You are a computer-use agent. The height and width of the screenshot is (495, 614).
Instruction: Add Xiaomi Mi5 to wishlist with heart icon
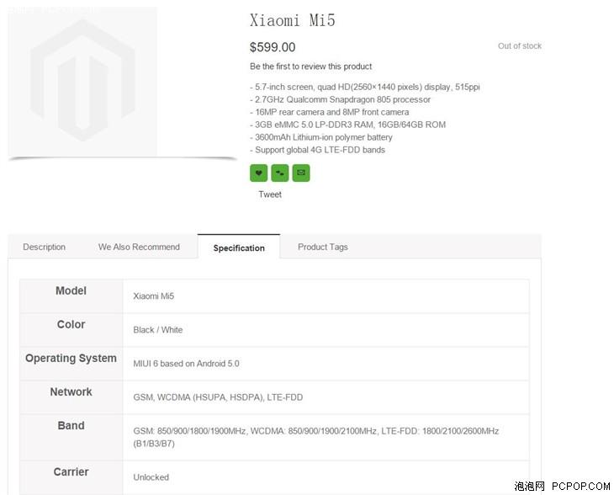258,173
